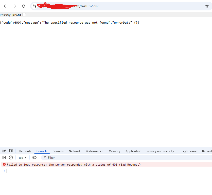Open the Lighthouse tab
This screenshot has width=212, height=195.
[189, 151]
